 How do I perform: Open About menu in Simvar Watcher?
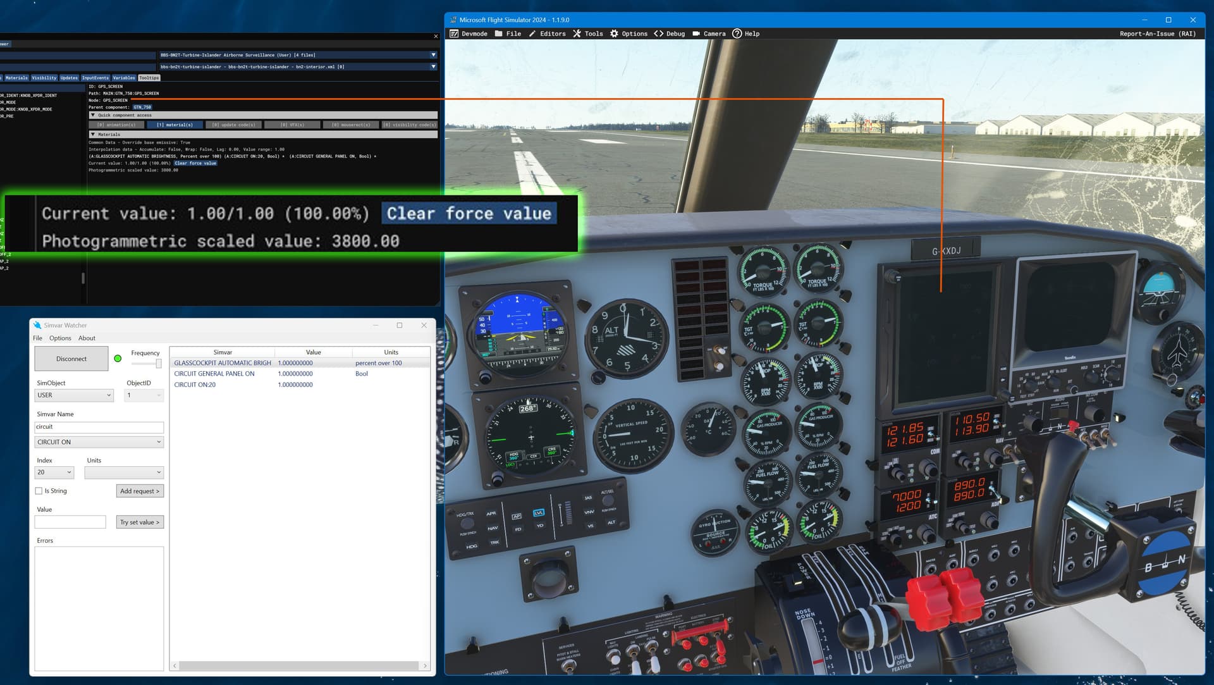pos(87,338)
